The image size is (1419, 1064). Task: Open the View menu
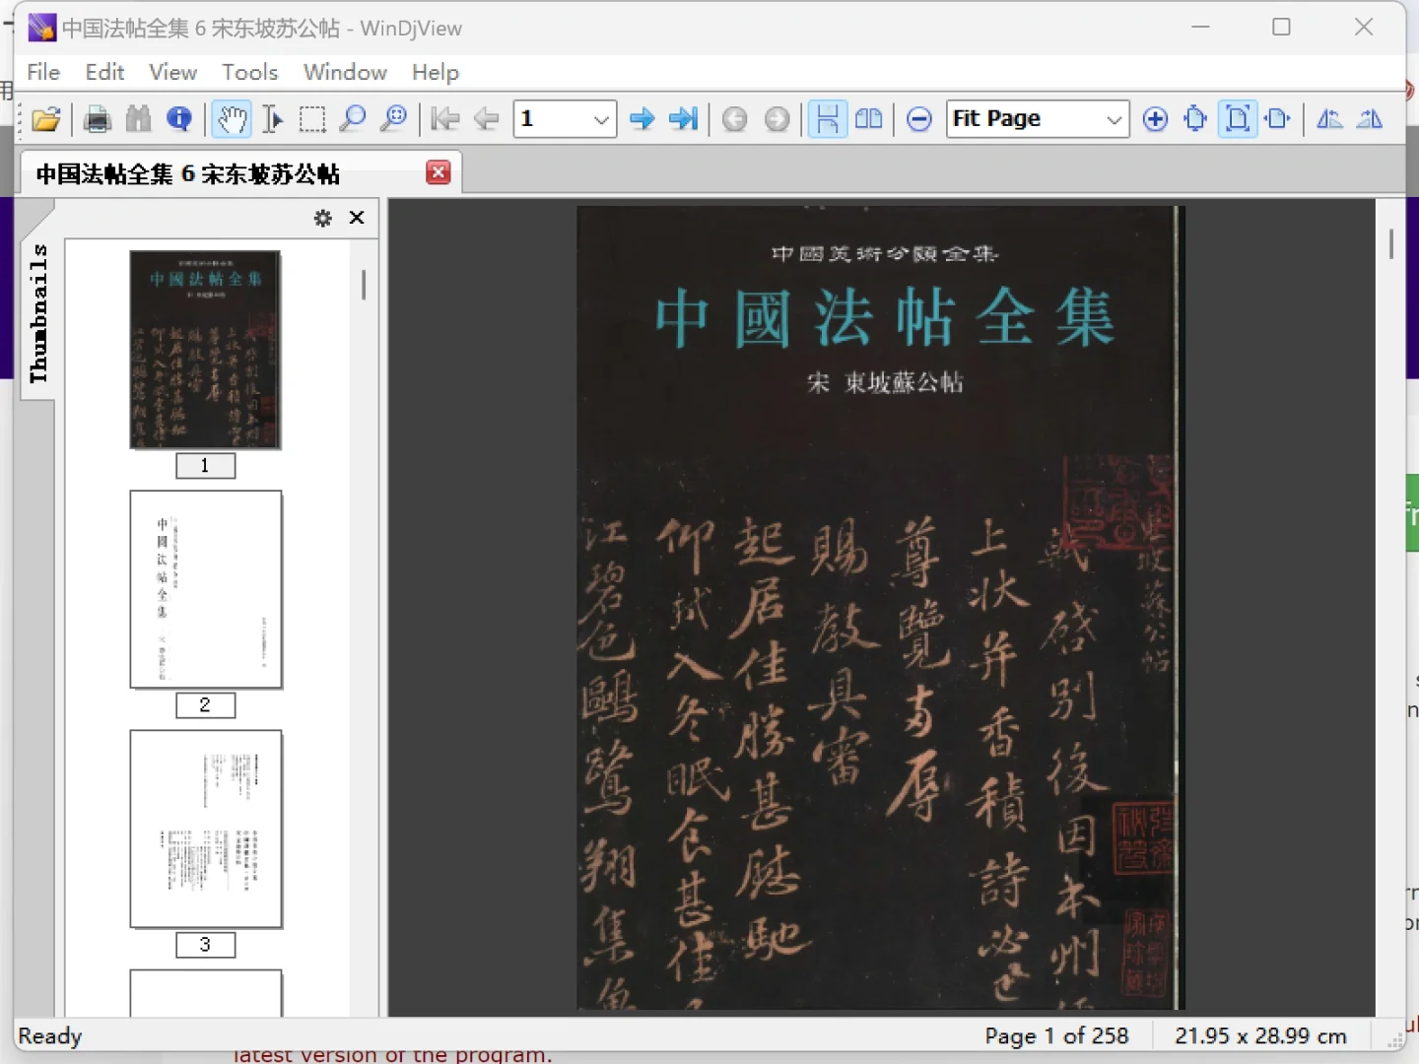173,72
